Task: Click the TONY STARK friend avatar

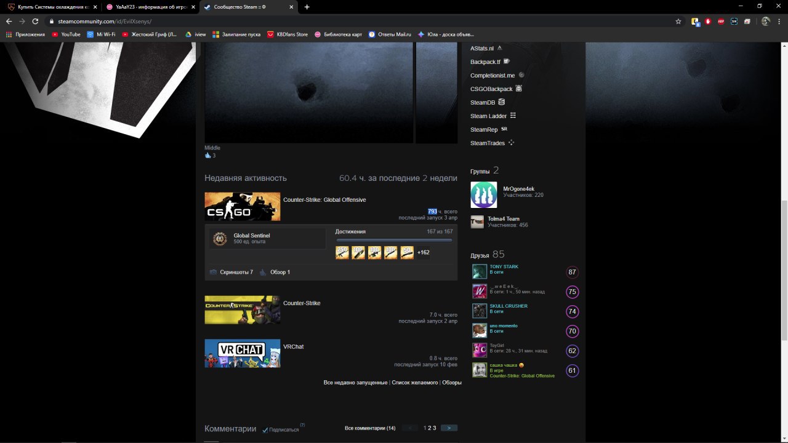Action: [480, 271]
